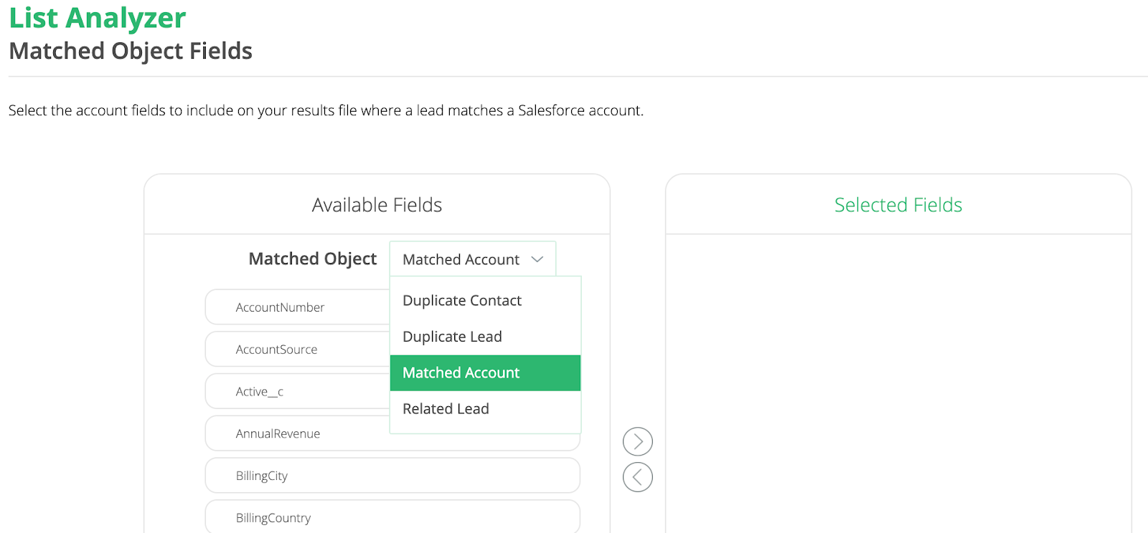Select the BillingCountry field
The width and height of the screenshot is (1148, 533).
(392, 517)
